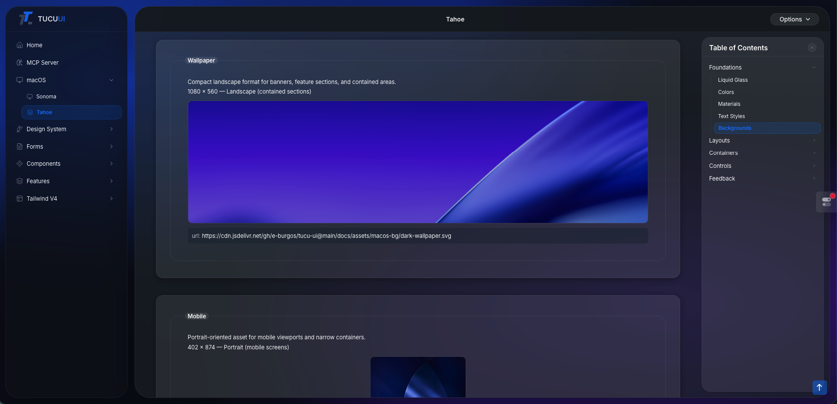This screenshot has height=404, width=837.
Task: Click Foundations in Table of Contents
Action: point(725,67)
